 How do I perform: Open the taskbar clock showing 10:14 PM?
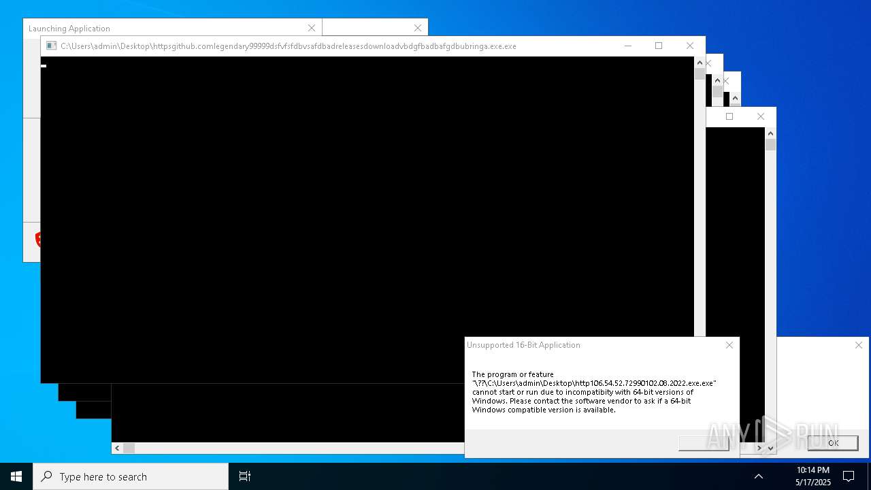pos(813,476)
